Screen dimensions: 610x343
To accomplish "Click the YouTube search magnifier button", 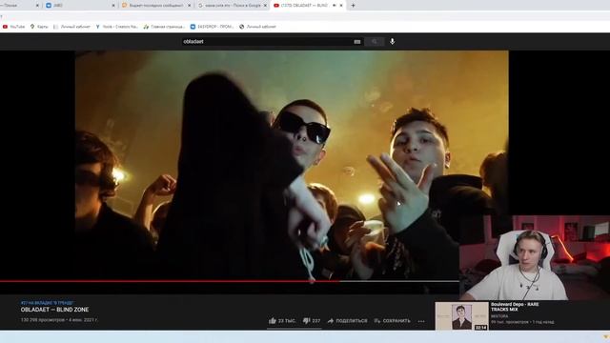I will tap(375, 42).
